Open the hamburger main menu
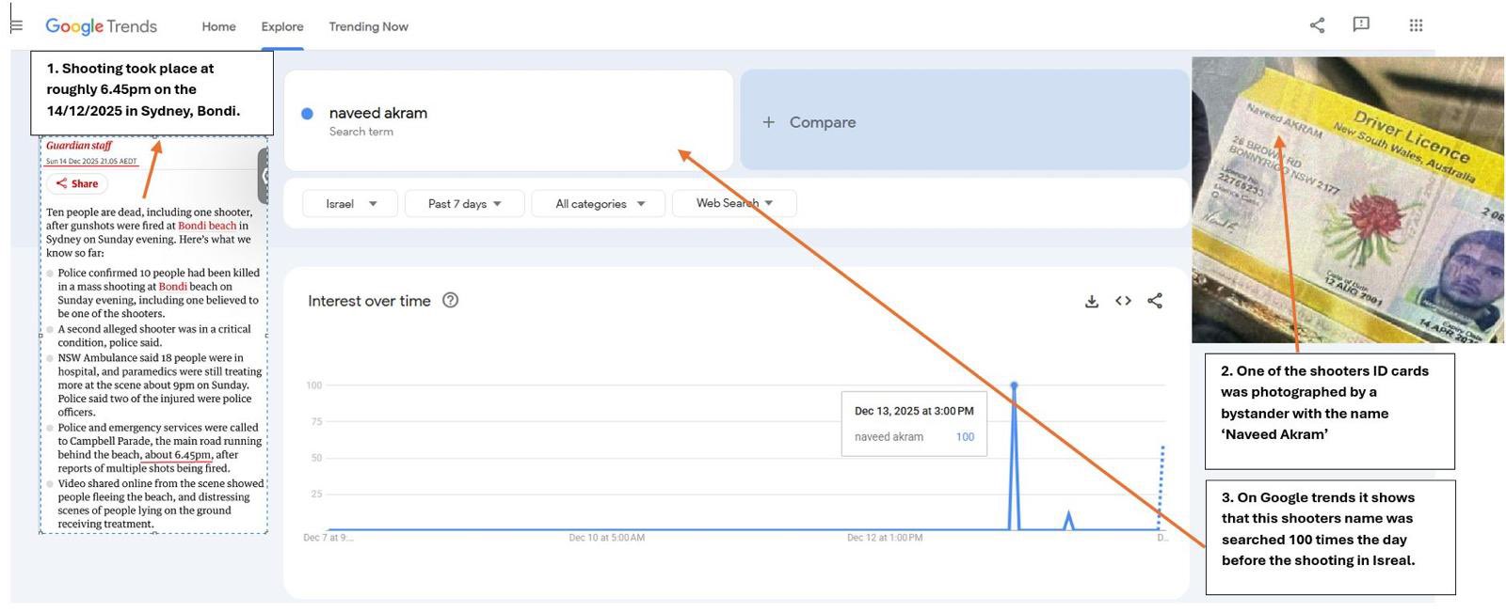The image size is (1506, 612). tap(16, 25)
